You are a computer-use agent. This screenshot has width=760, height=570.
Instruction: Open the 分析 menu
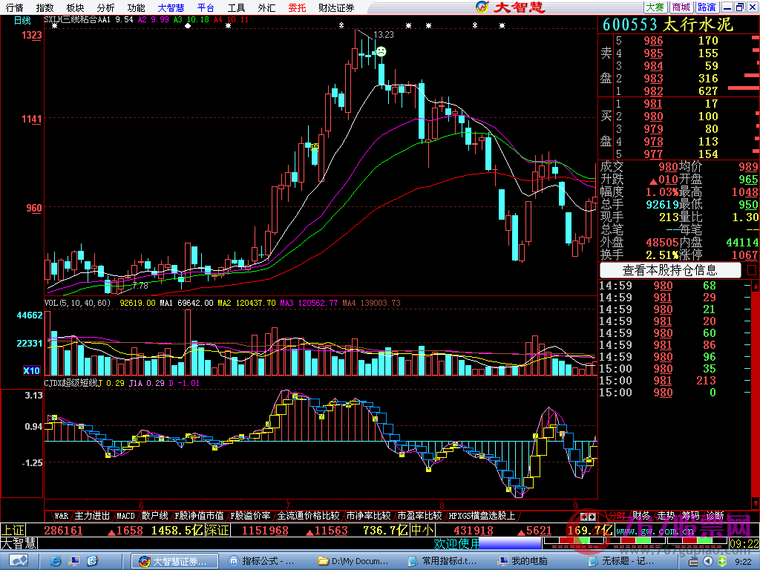pyautogui.click(x=106, y=7)
